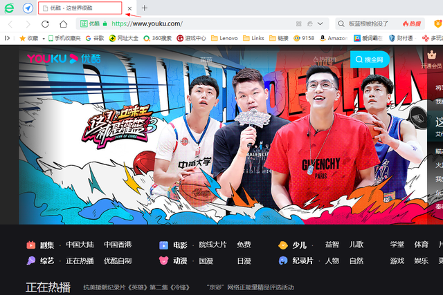Image resolution: width=443 pixels, height=295 pixels.
Task: Click the orange shield extension icon
Action: coord(438,23)
